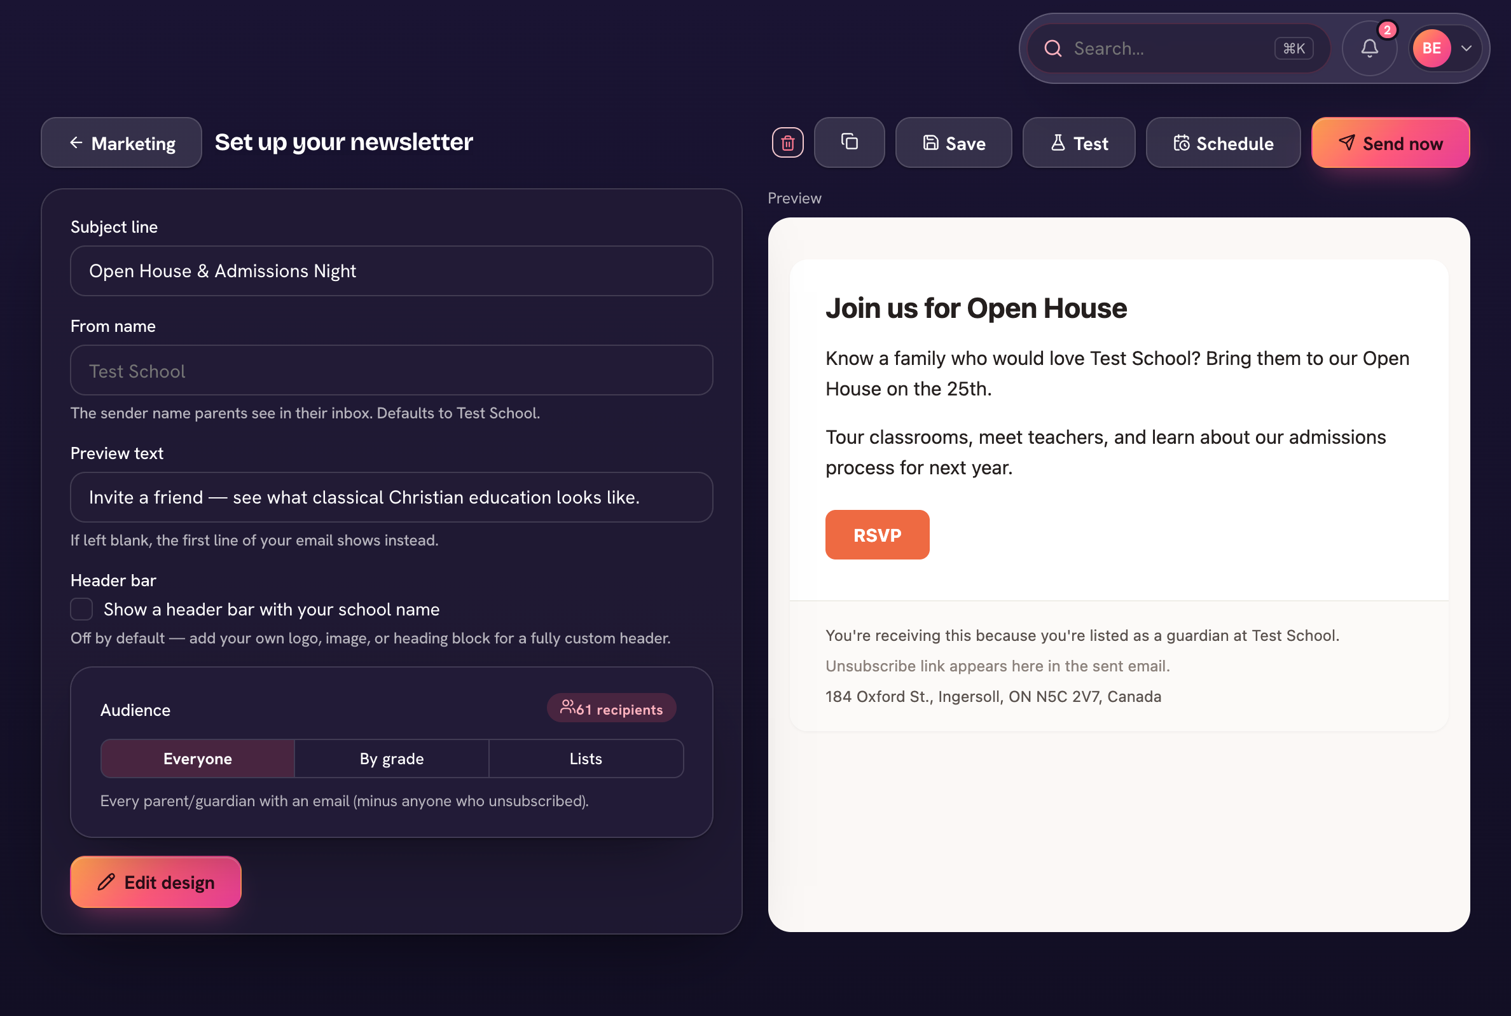Schedule the newsletter
This screenshot has width=1511, height=1016.
1223,142
